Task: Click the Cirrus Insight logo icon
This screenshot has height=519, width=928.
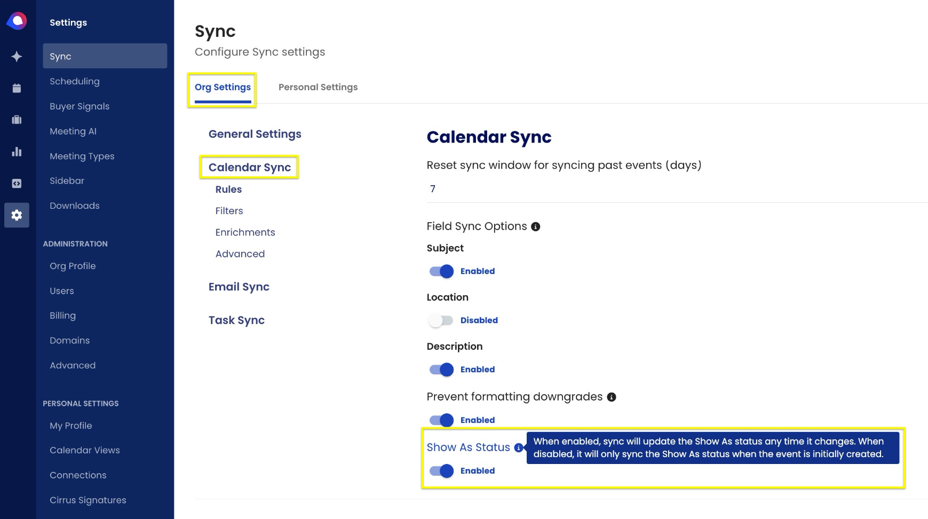Action: [17, 21]
